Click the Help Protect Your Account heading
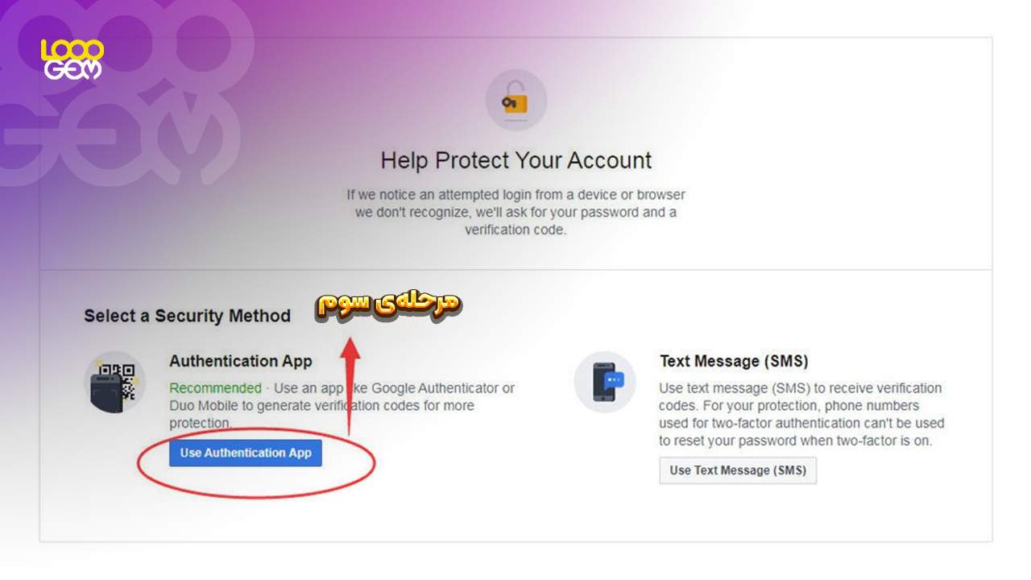This screenshot has height=580, width=1031. coord(516,160)
